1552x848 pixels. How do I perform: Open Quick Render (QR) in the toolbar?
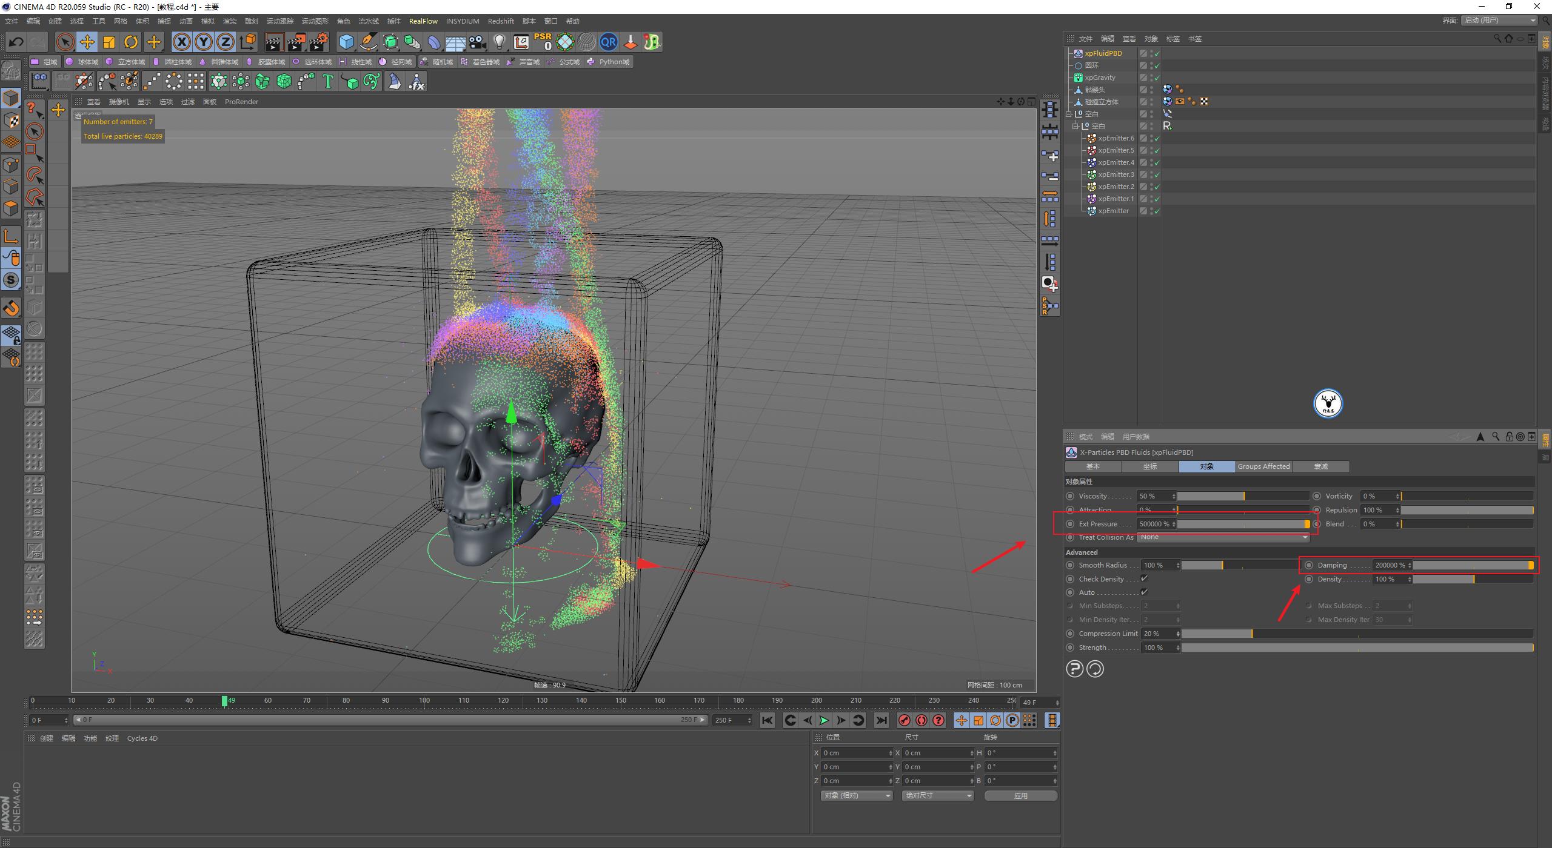click(x=609, y=42)
